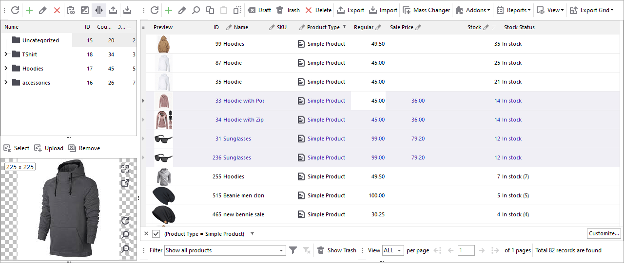
Task: Click the red delete category X icon
Action: tap(57, 10)
